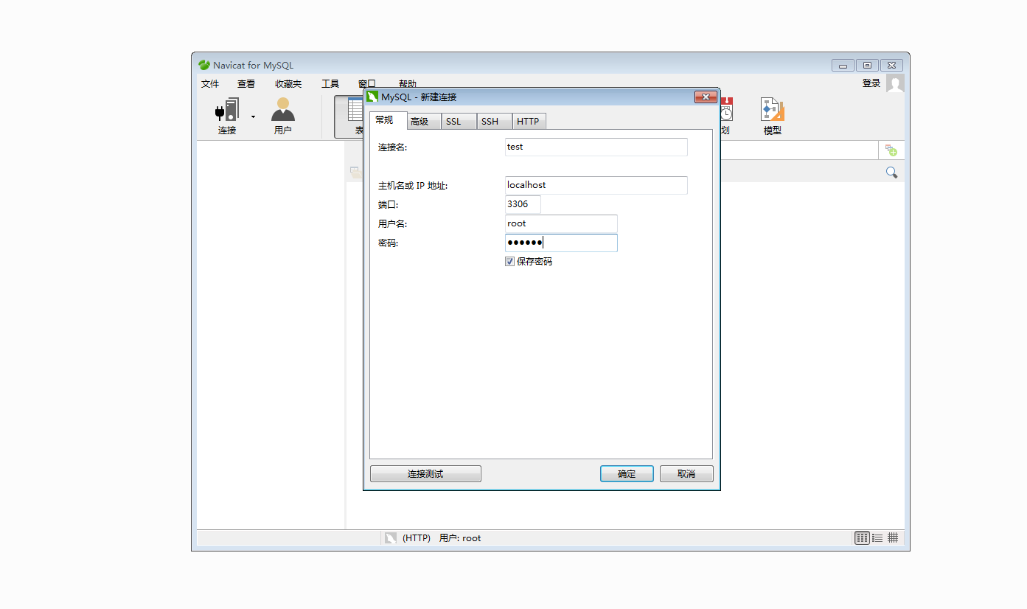This screenshot has height=609, width=1027.
Task: Select the 常规 (General) tab
Action: pos(388,120)
